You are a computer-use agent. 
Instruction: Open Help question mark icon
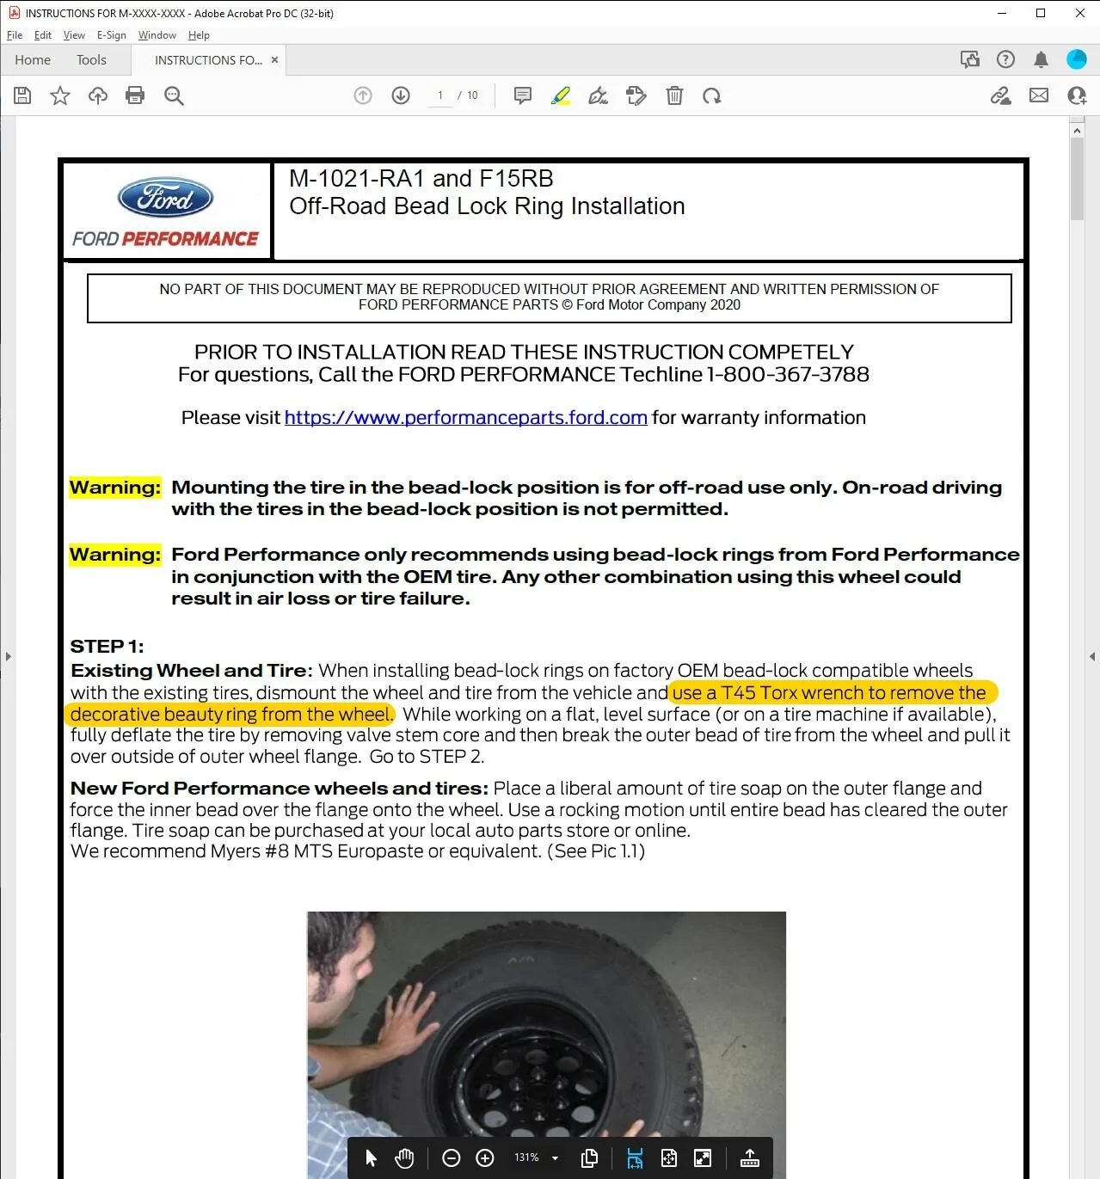[x=1005, y=59]
